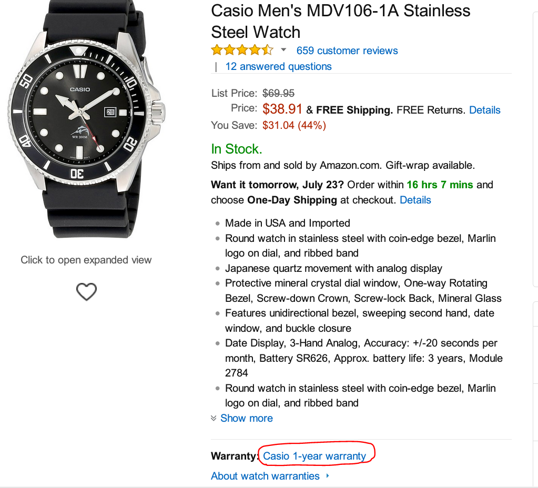Click the 16 hrs 7 mins countdown
Image resolution: width=538 pixels, height=488 pixels.
pyautogui.click(x=440, y=185)
